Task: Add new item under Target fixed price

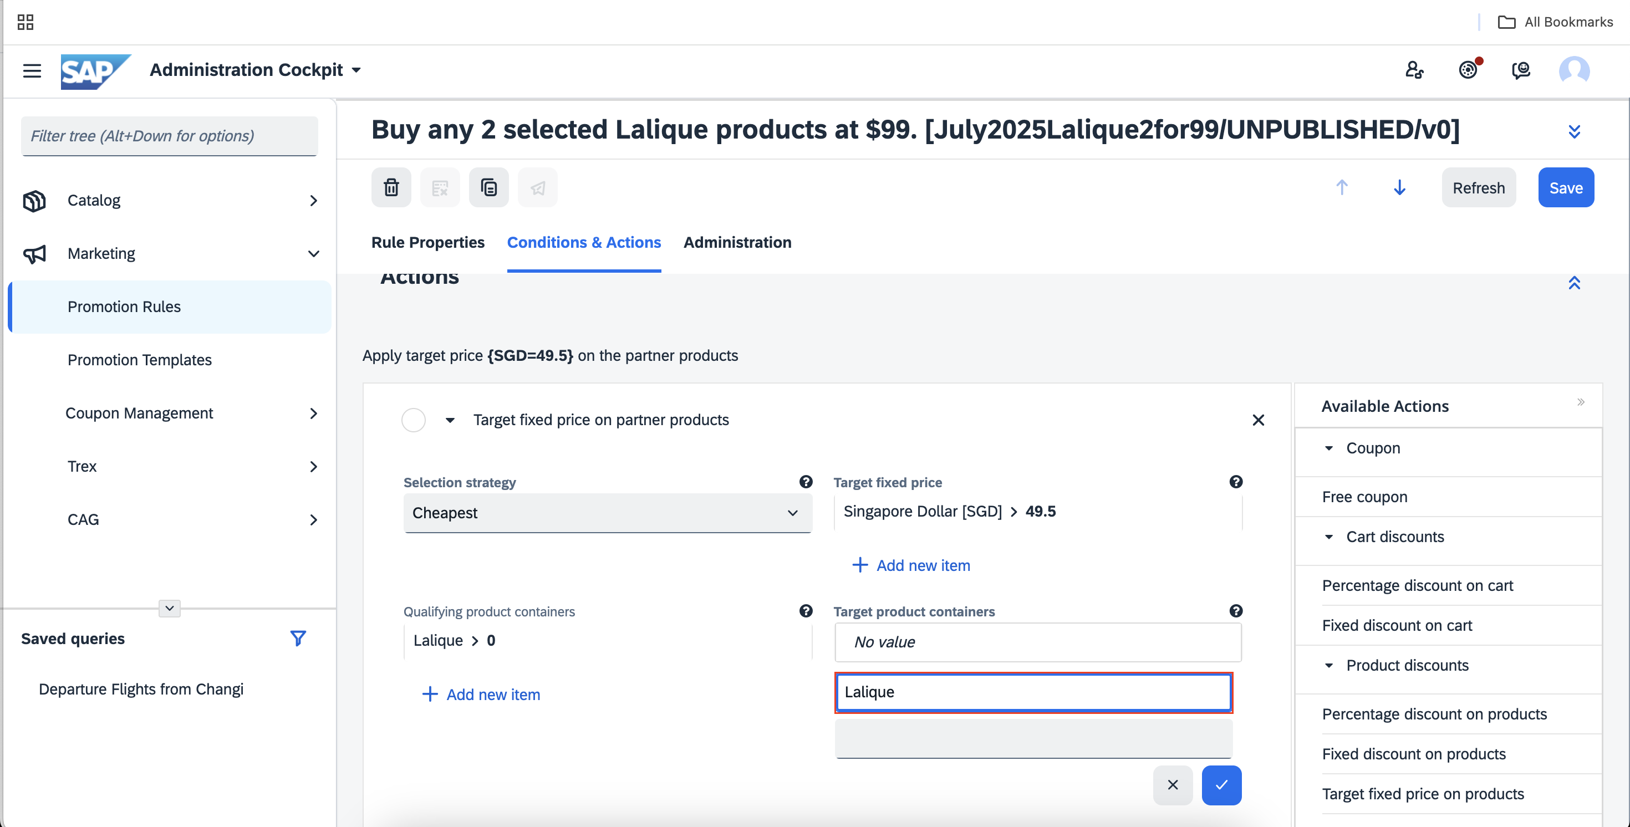Action: coord(910,566)
